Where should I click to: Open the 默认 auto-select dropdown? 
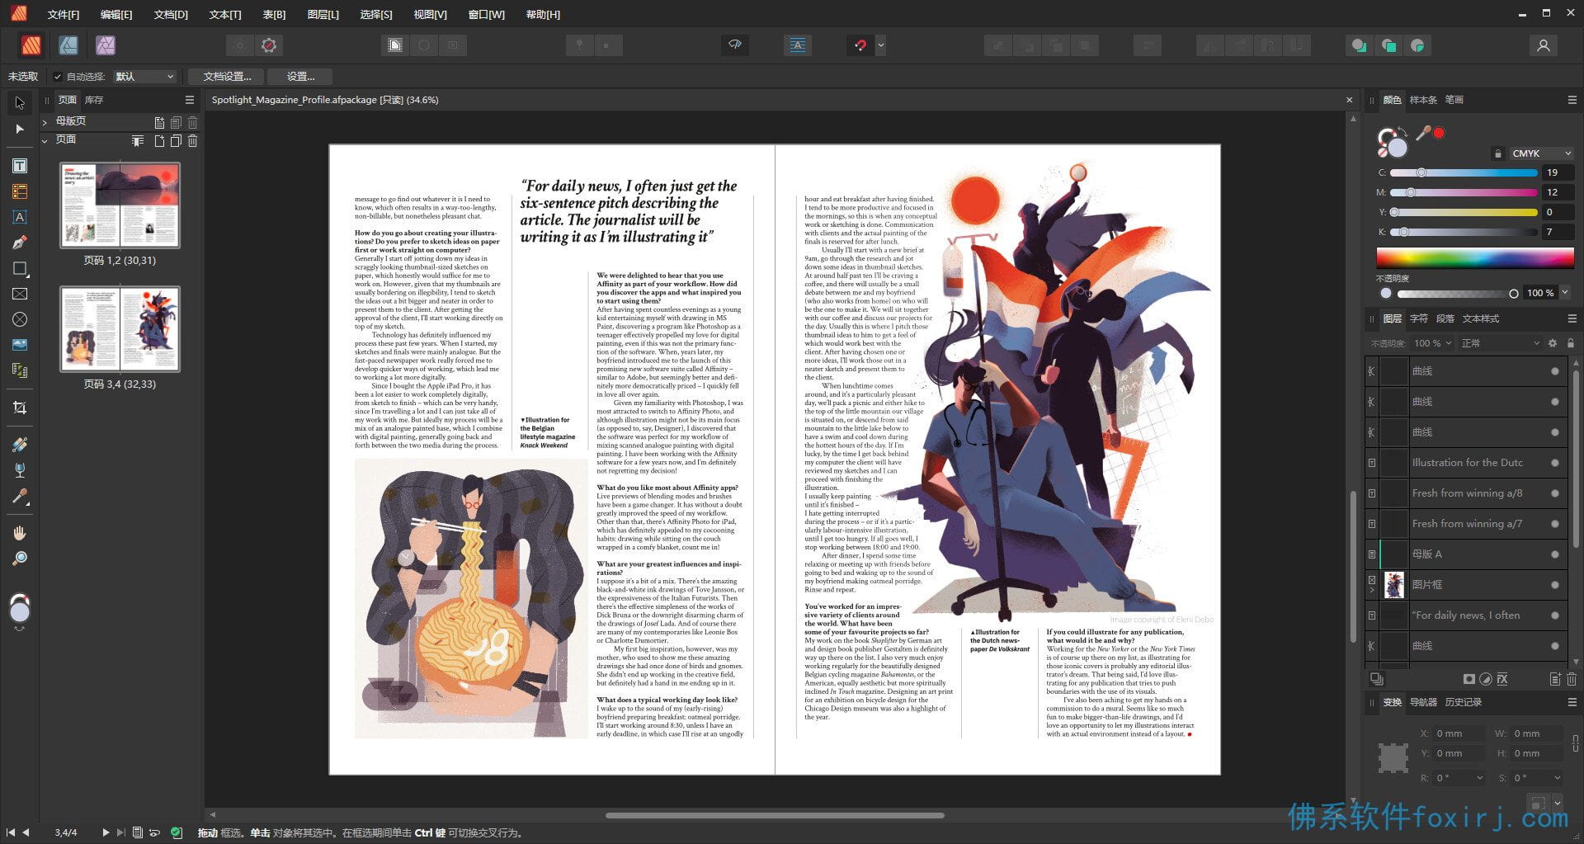(145, 77)
